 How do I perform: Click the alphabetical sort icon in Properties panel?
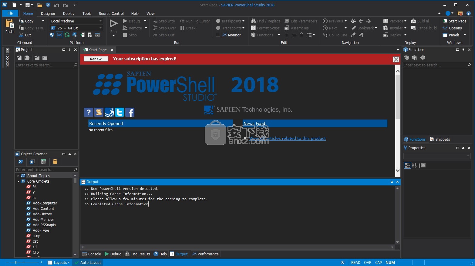[414, 165]
